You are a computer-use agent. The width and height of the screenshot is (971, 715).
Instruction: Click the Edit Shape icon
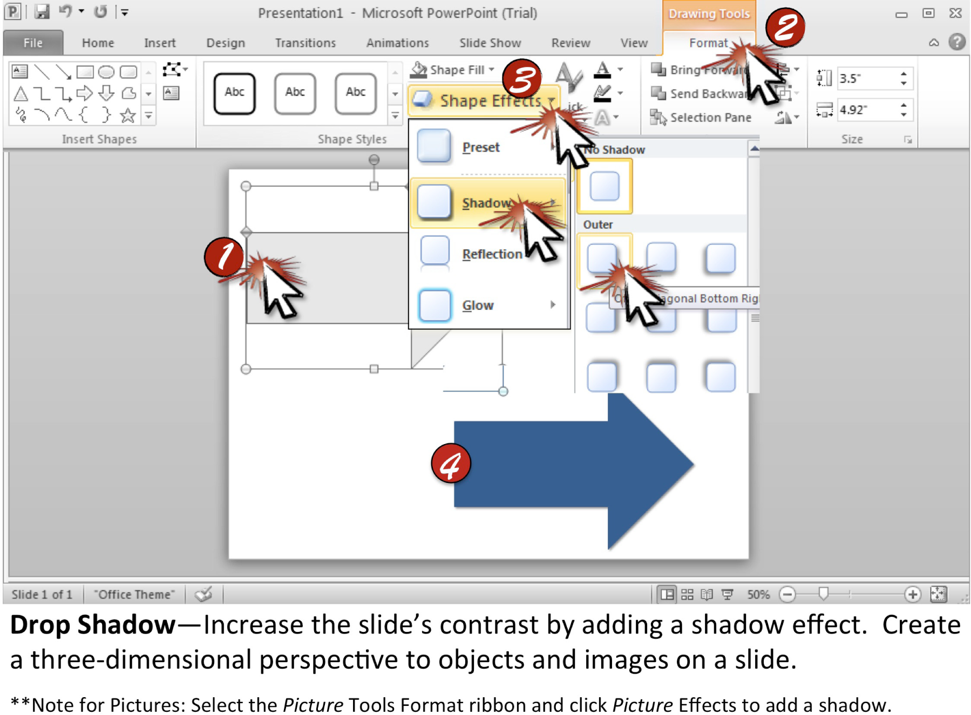click(175, 70)
